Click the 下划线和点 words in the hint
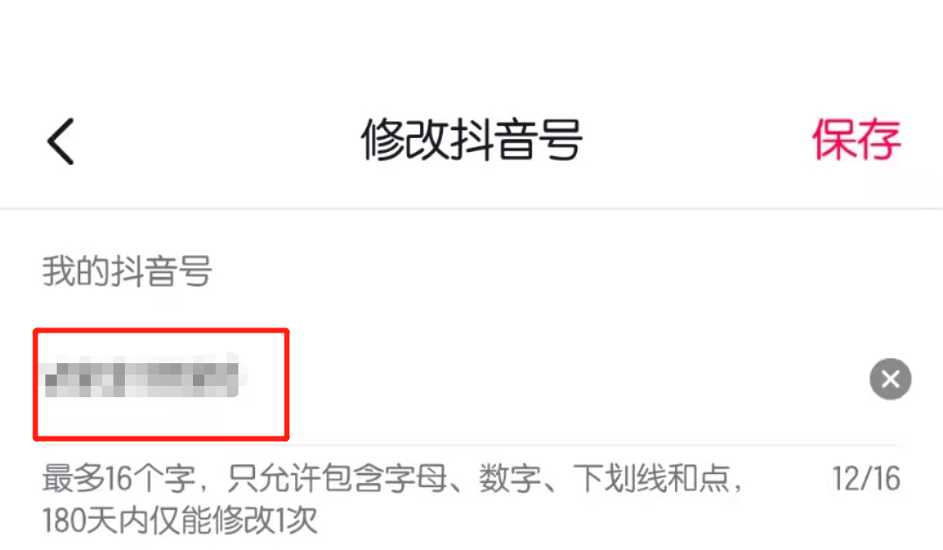The height and width of the screenshot is (550, 943). coord(650,479)
